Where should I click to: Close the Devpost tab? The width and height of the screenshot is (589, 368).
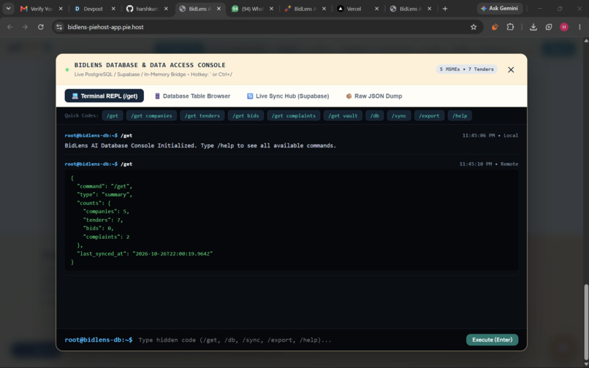[x=113, y=9]
